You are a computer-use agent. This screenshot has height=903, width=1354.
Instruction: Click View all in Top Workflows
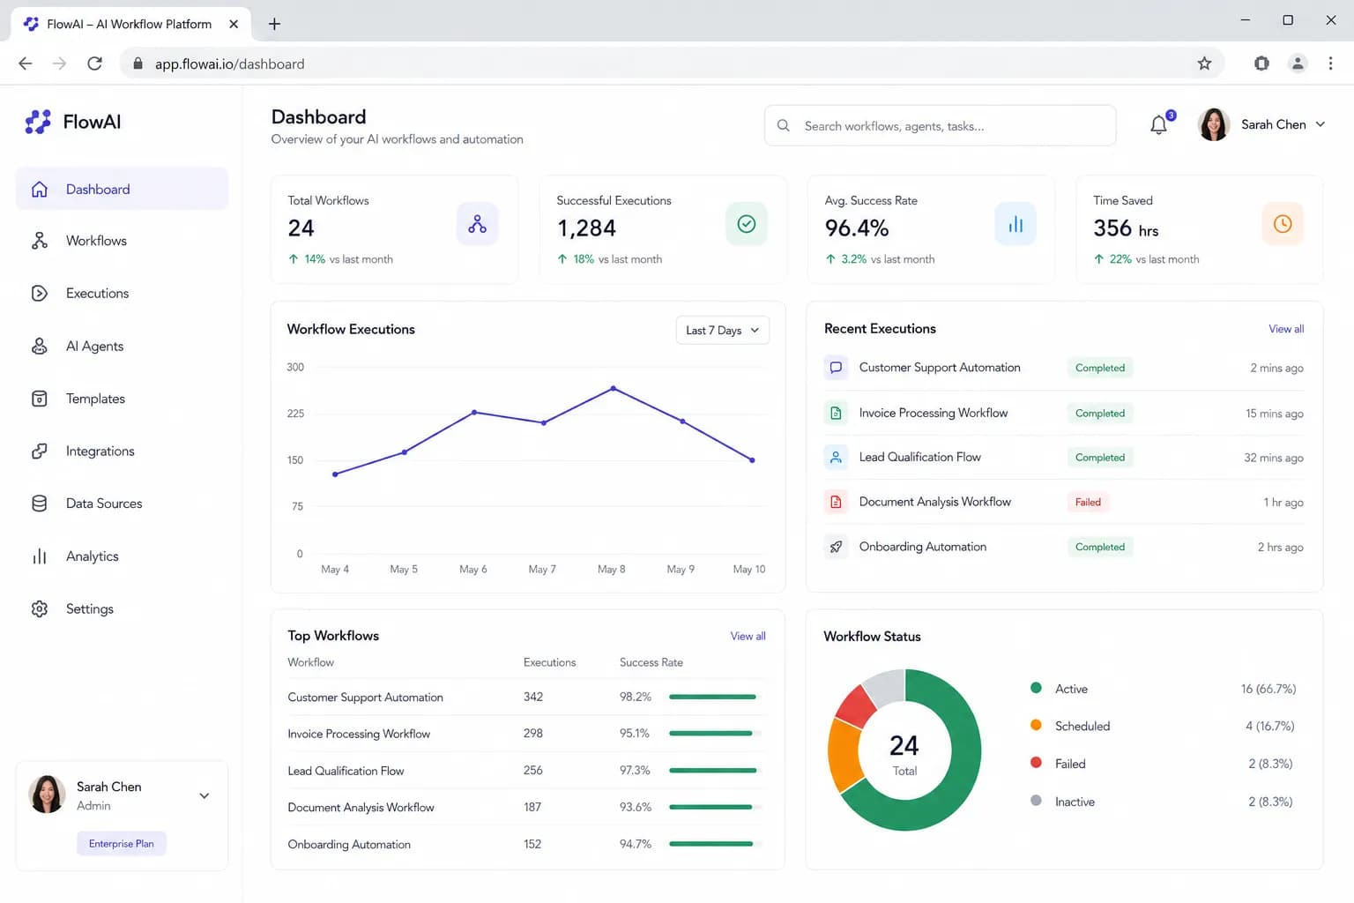click(748, 636)
